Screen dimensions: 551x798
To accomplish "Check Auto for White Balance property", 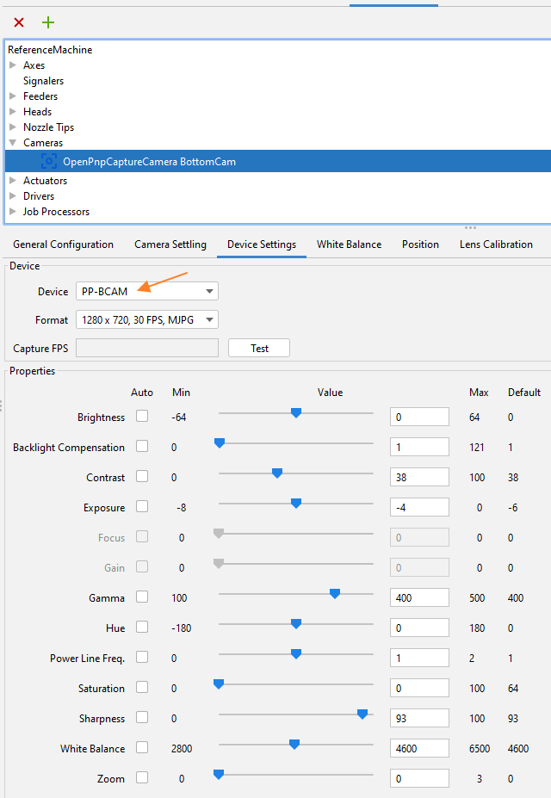I will point(142,747).
